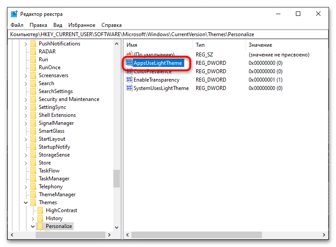Expand the PushNotifications key

pyautogui.click(x=26, y=44)
